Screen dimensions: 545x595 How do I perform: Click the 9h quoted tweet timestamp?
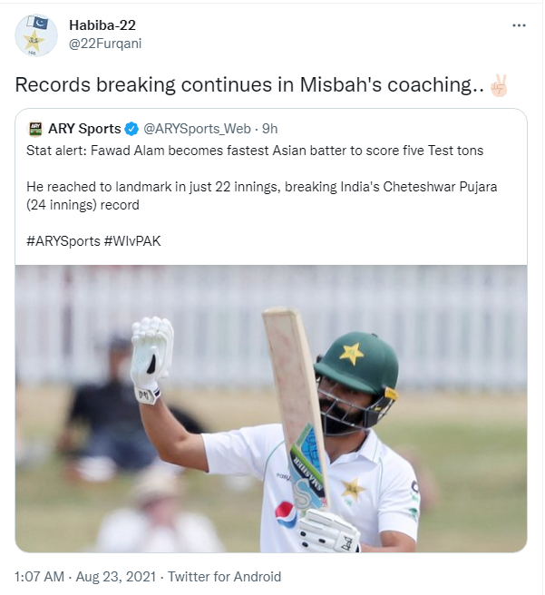(270, 129)
